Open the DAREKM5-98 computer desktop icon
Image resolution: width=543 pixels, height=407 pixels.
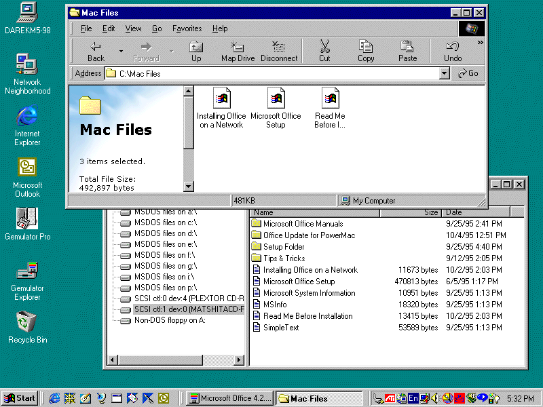point(27,18)
